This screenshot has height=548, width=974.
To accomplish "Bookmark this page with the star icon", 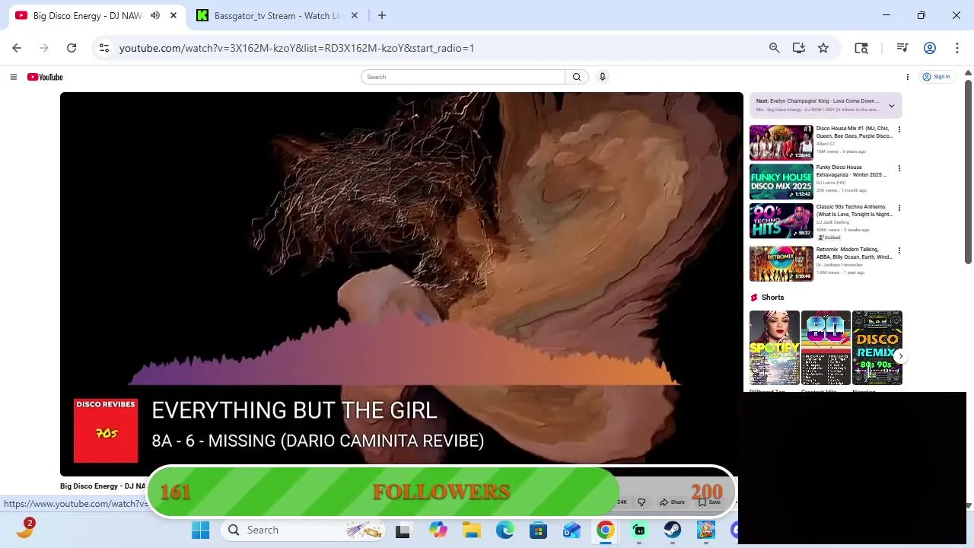I will [x=823, y=48].
